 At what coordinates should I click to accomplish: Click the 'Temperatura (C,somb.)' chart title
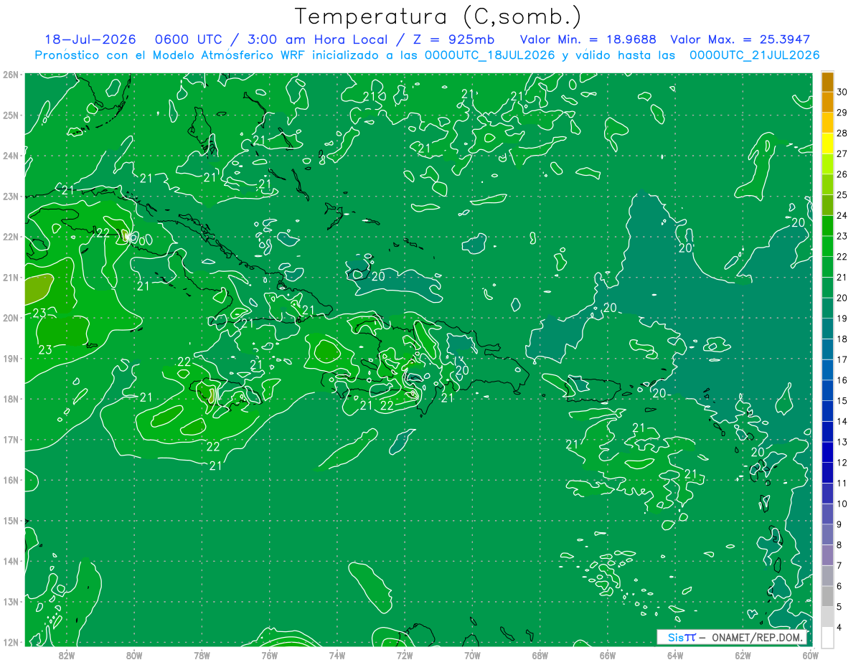(438, 17)
